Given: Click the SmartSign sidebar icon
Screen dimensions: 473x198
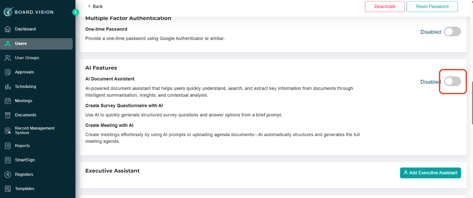Looking at the screenshot, I should (8, 160).
